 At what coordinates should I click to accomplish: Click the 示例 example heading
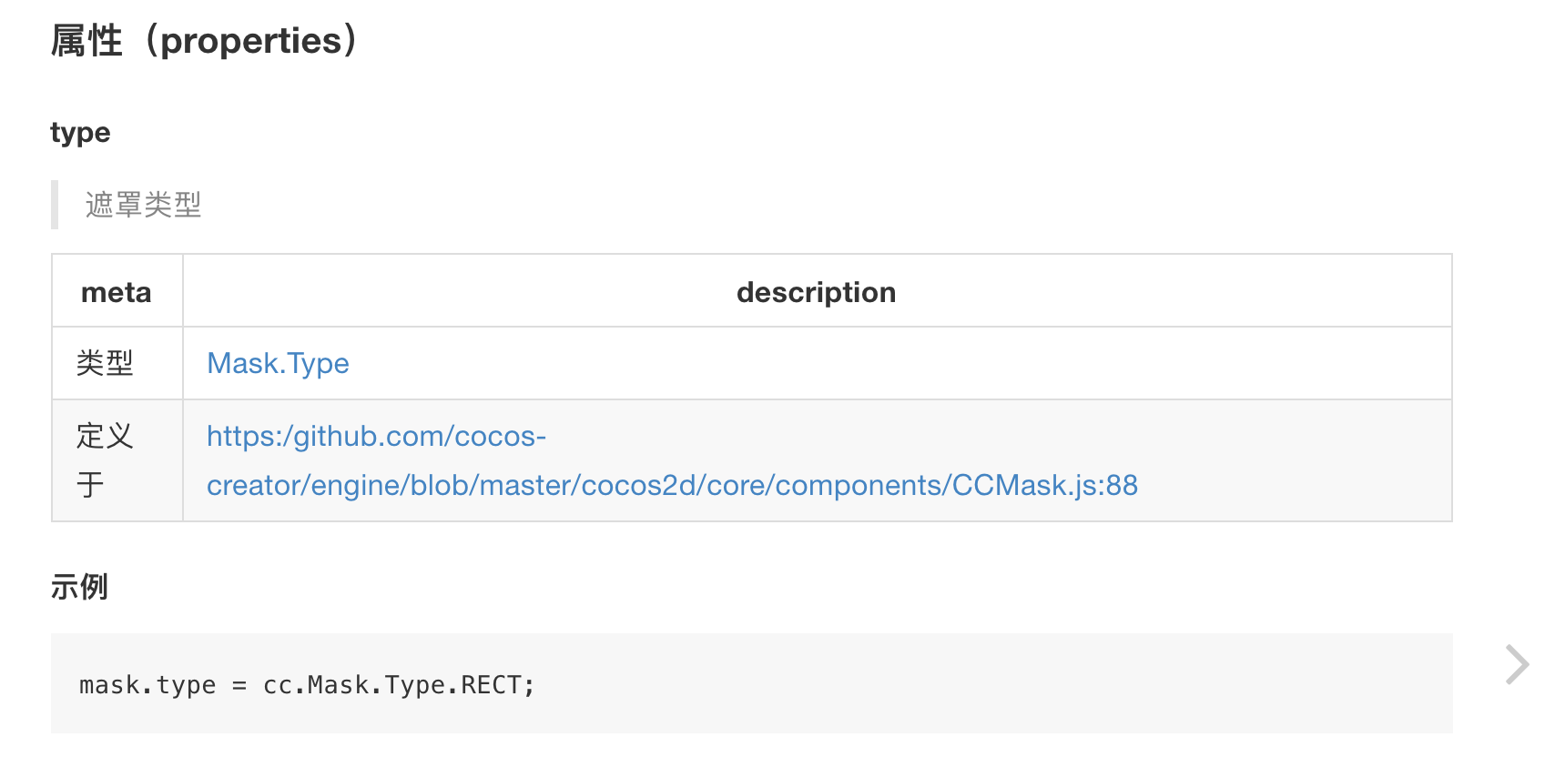(x=79, y=587)
